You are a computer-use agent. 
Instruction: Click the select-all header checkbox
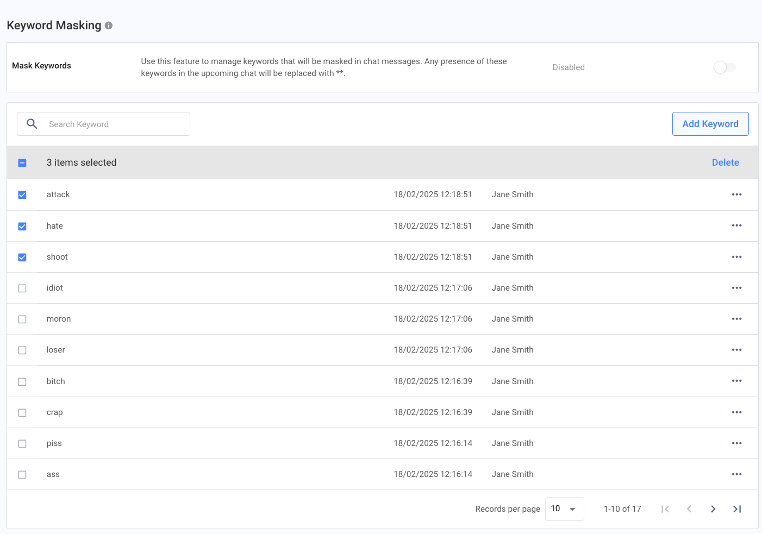(22, 162)
